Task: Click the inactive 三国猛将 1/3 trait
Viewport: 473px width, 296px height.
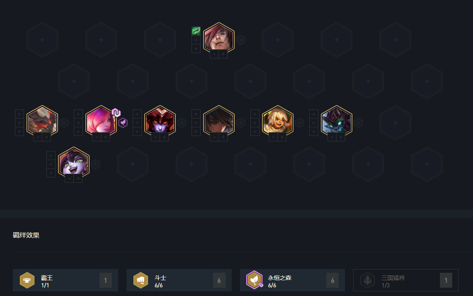Action: point(406,280)
